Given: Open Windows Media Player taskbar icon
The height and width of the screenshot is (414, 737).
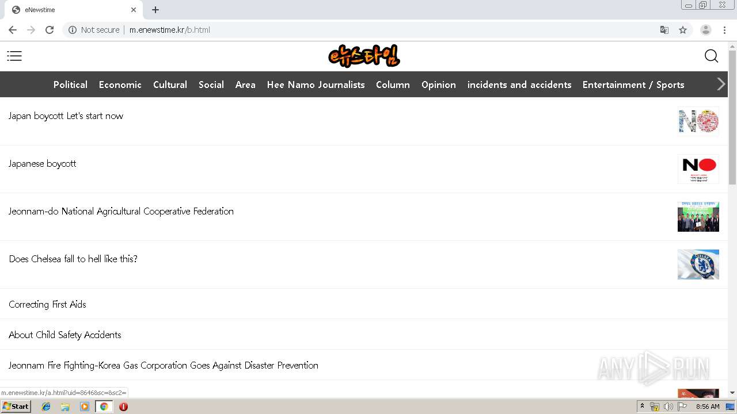Looking at the screenshot, I should pyautogui.click(x=85, y=407).
